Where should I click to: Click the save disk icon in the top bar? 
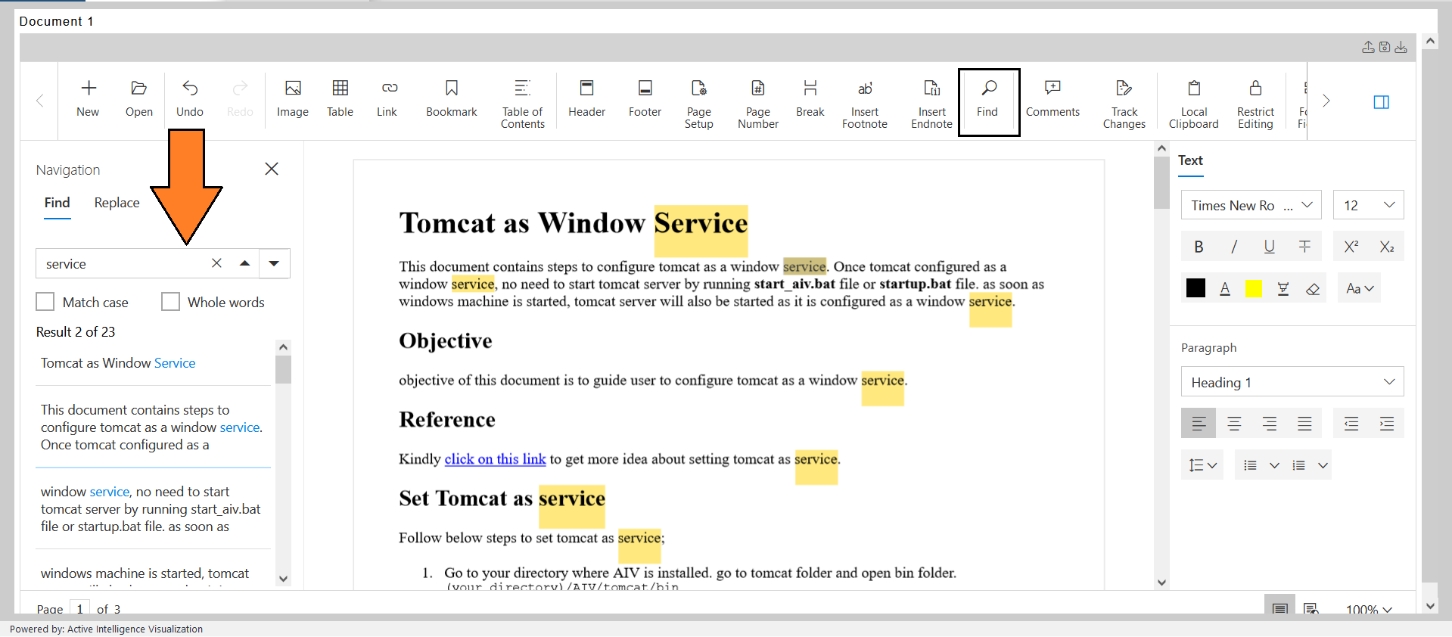coord(1385,47)
